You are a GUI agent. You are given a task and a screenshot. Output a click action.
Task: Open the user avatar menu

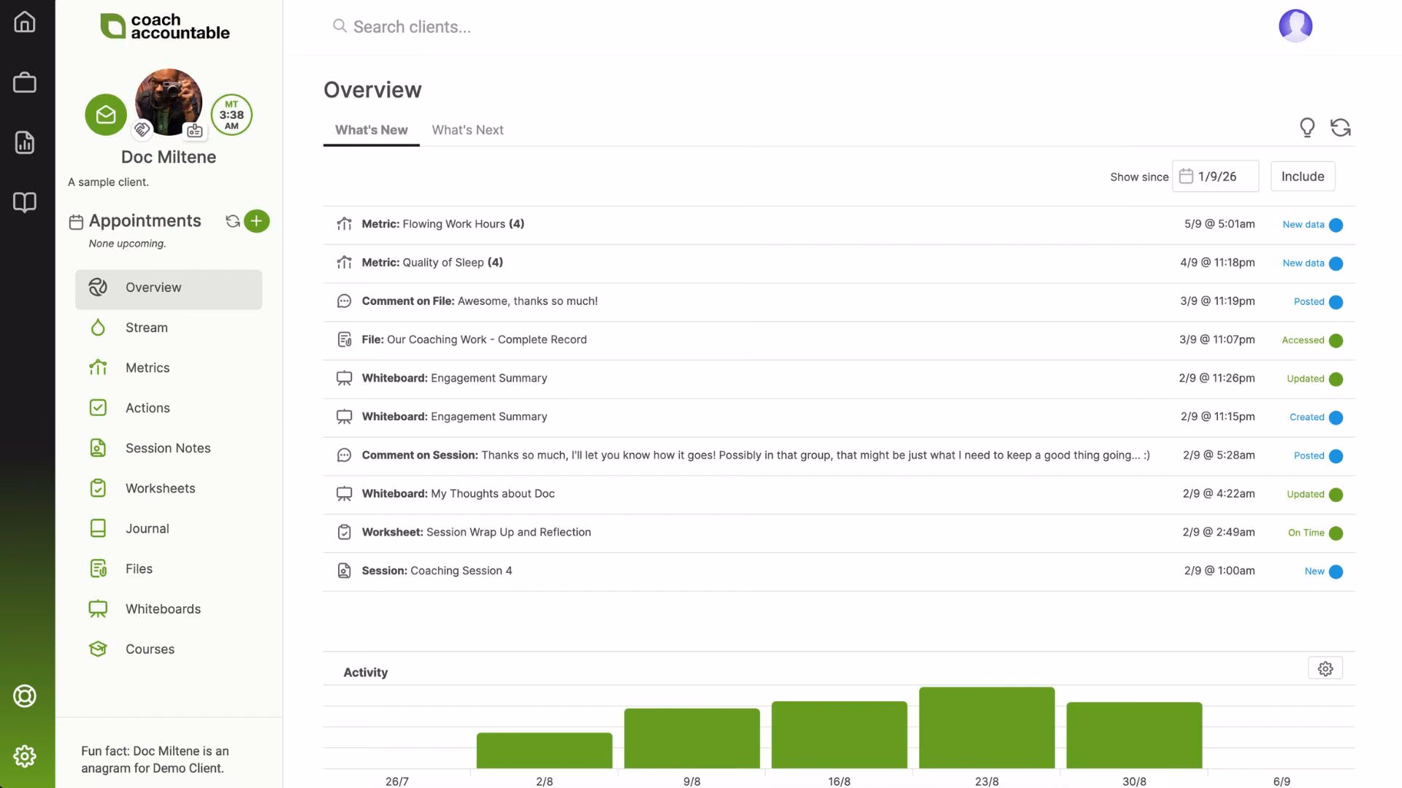click(1295, 26)
